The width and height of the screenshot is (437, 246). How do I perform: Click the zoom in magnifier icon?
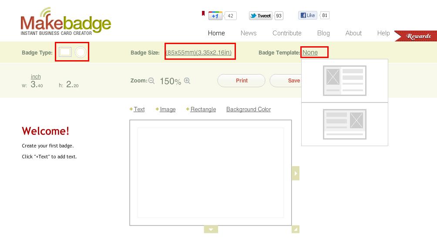coord(187,81)
